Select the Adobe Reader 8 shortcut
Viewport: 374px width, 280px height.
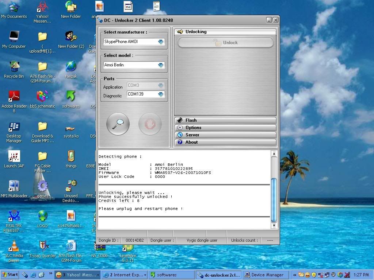tap(14, 102)
